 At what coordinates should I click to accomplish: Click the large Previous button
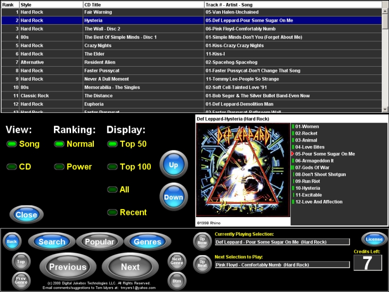(x=68, y=267)
